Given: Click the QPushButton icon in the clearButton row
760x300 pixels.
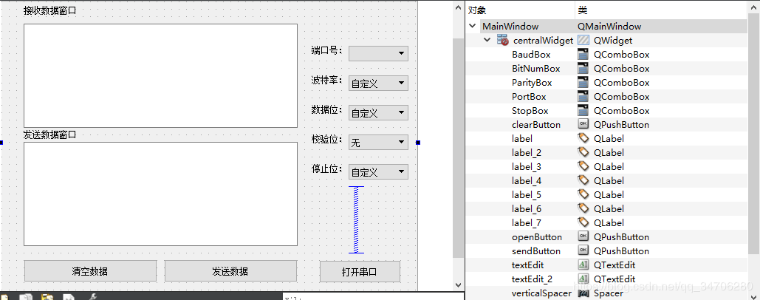Looking at the screenshot, I should pos(583,125).
